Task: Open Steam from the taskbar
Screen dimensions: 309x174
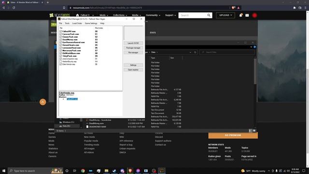Action: coord(114,171)
